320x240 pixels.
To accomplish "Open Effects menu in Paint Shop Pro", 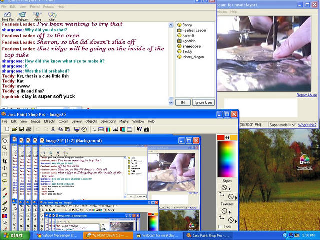I will [x=49, y=121].
